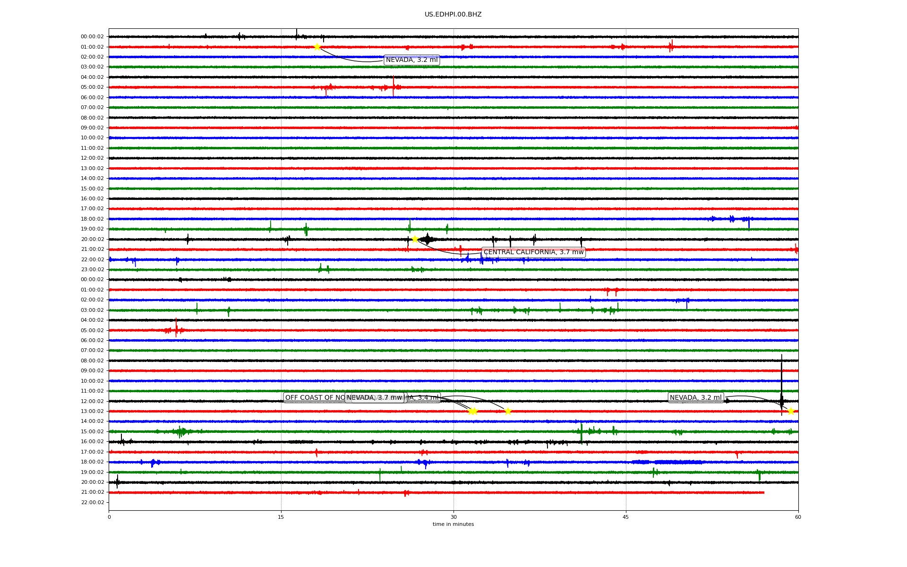This screenshot has height=567, width=907.
Task: Click the yellow star at the end of the red 13:00:02 trace
Action: click(791, 411)
